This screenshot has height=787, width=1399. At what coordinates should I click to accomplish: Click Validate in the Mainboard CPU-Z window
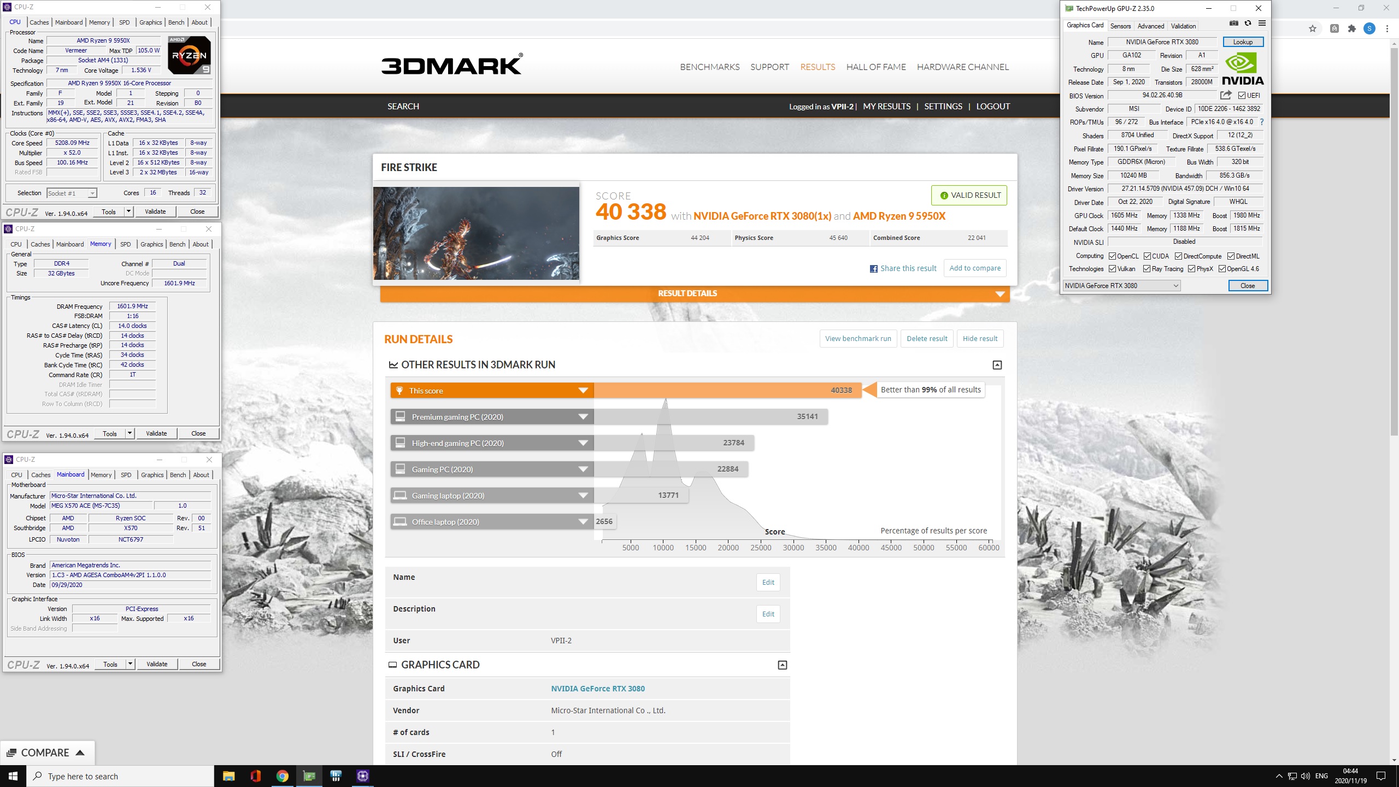click(157, 664)
